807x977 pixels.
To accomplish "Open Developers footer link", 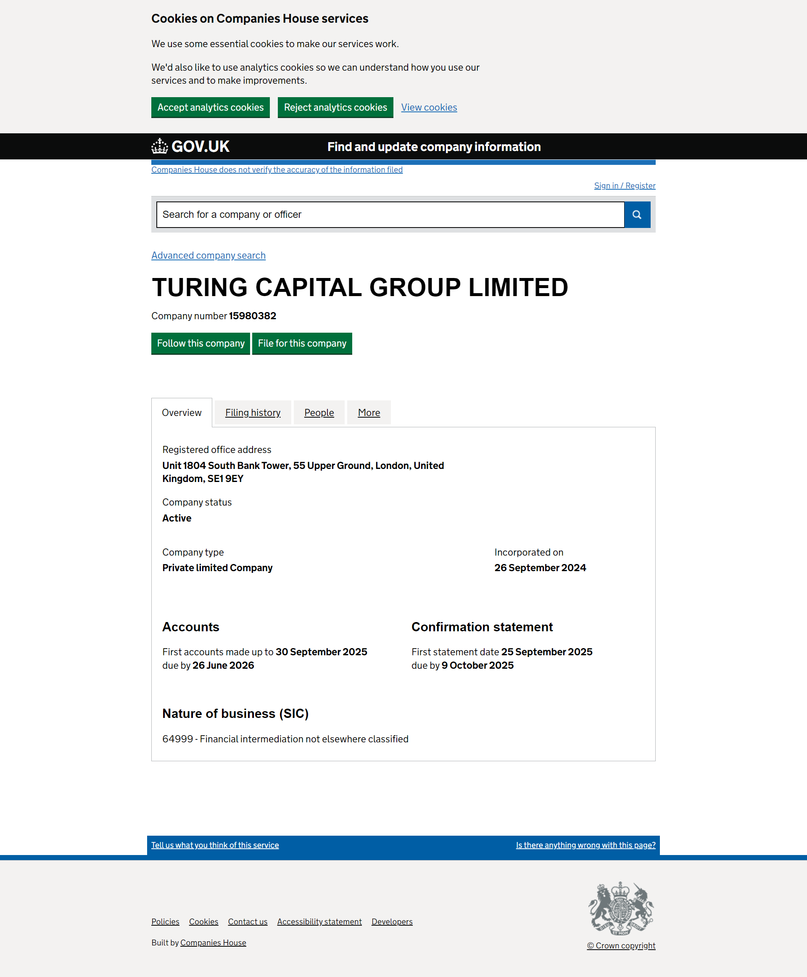I will 392,921.
